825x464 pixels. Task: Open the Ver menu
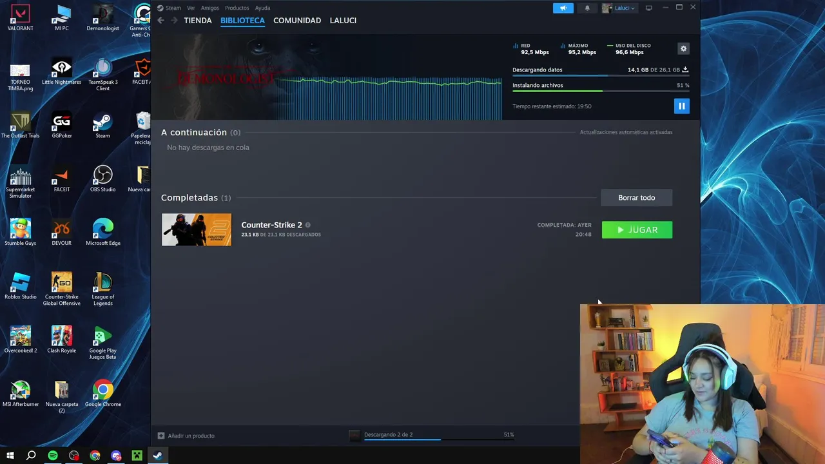[191, 8]
